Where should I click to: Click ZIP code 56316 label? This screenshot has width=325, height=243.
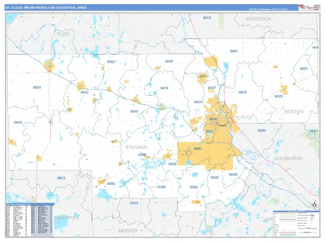pyautogui.click(x=18, y=123)
